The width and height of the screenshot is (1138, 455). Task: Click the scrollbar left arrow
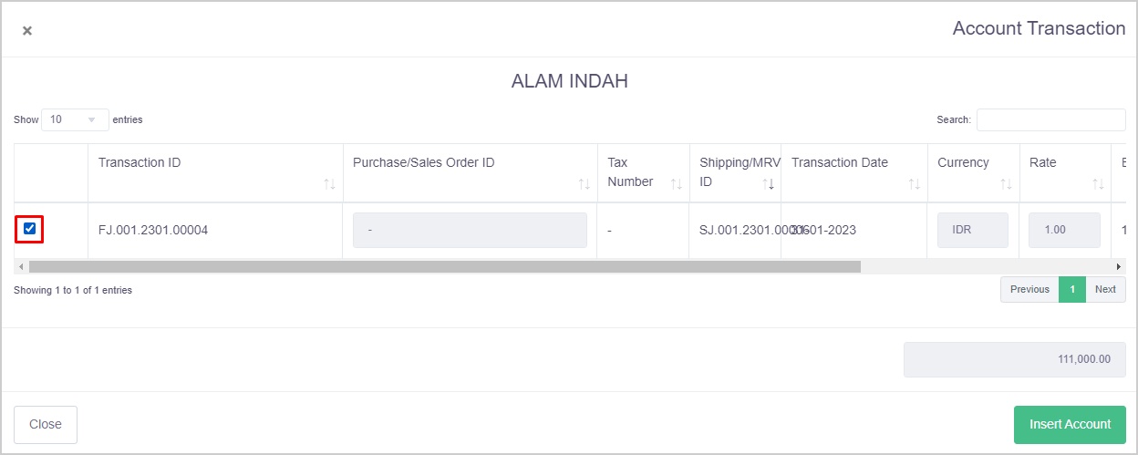tap(20, 266)
